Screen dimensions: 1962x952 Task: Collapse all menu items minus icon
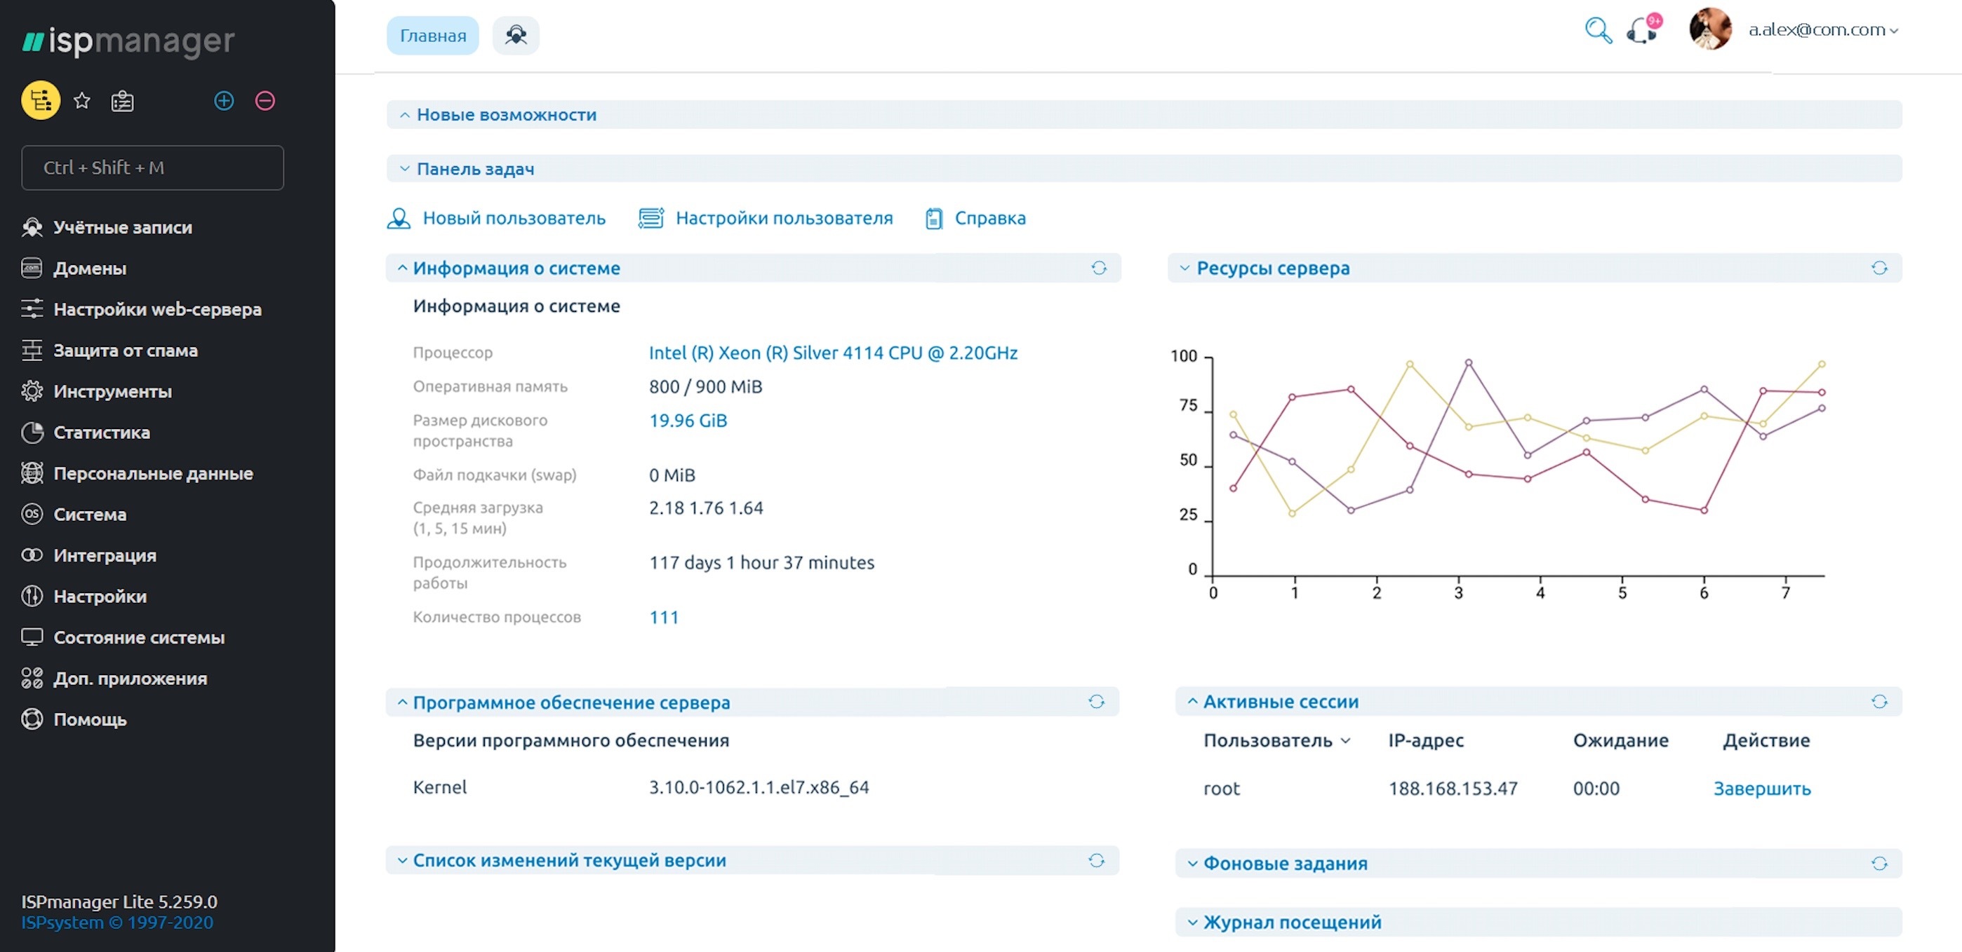coord(265,100)
